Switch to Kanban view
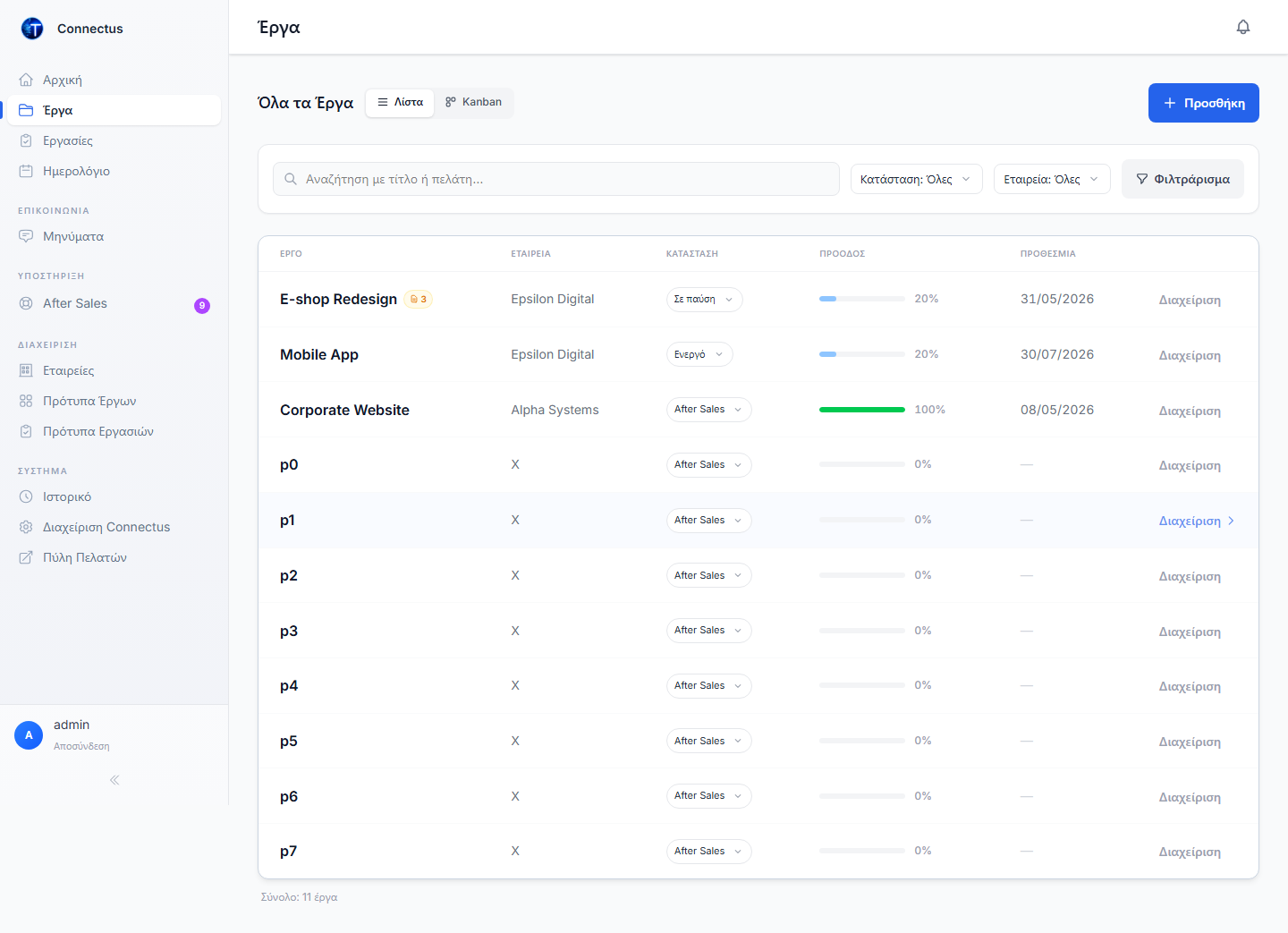 (x=473, y=103)
